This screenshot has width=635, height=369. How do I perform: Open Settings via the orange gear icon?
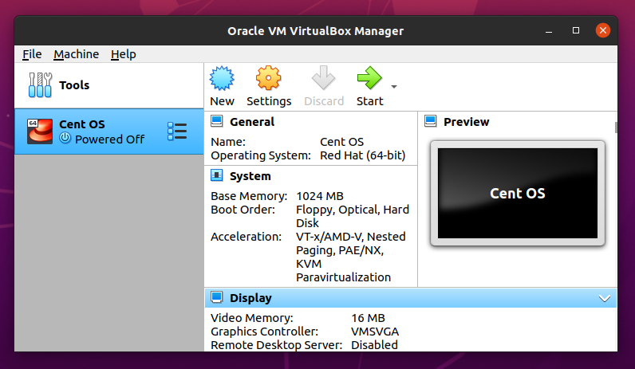click(x=268, y=78)
